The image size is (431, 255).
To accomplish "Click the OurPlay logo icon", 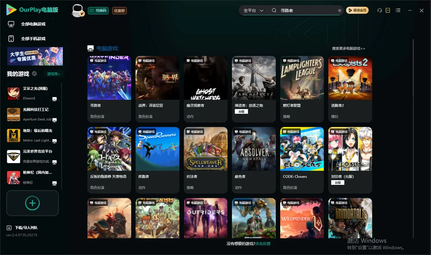I will coord(11,10).
